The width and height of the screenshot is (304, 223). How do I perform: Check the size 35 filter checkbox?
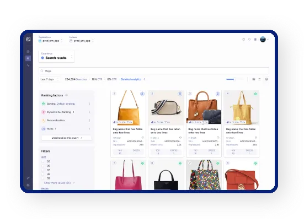(x=43, y=161)
